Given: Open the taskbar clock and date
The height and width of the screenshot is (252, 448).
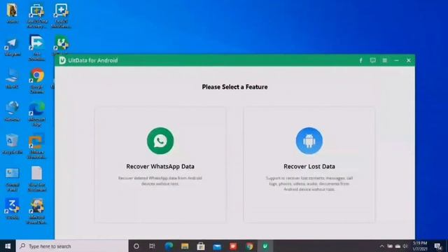Looking at the screenshot, I should click(x=420, y=246).
